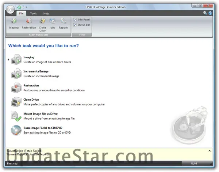Select Mount Image File as Drive title

point(41,114)
